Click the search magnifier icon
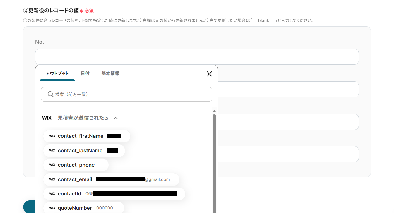 pyautogui.click(x=50, y=94)
